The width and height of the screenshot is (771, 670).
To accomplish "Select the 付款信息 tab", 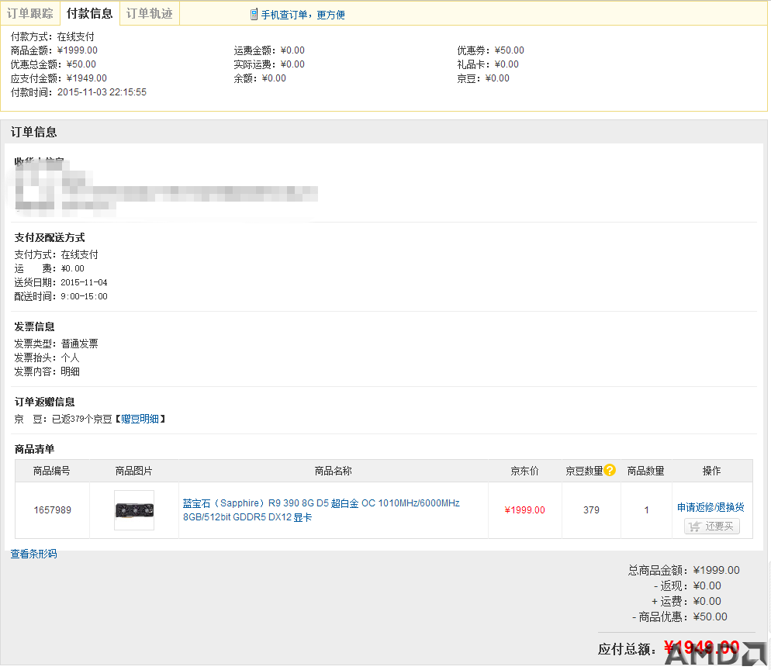I will click(89, 13).
